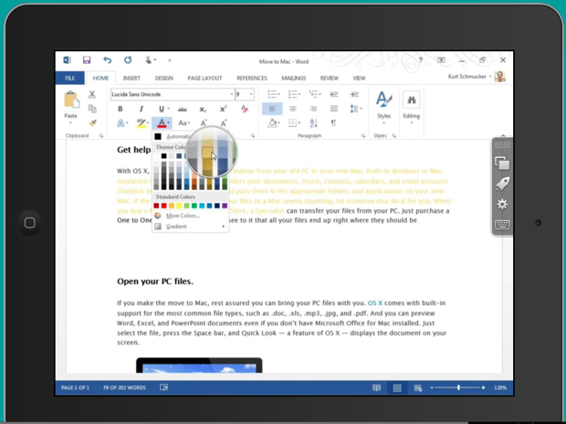Pick the purple standard color swatch
The image size is (566, 424).
(225, 206)
